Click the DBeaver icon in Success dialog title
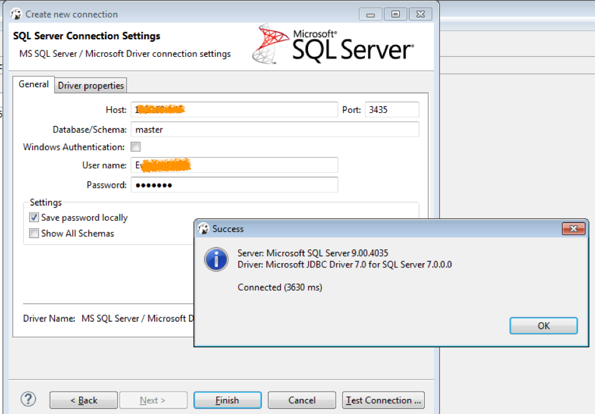Screen dimensions: 595x414 point(203,229)
